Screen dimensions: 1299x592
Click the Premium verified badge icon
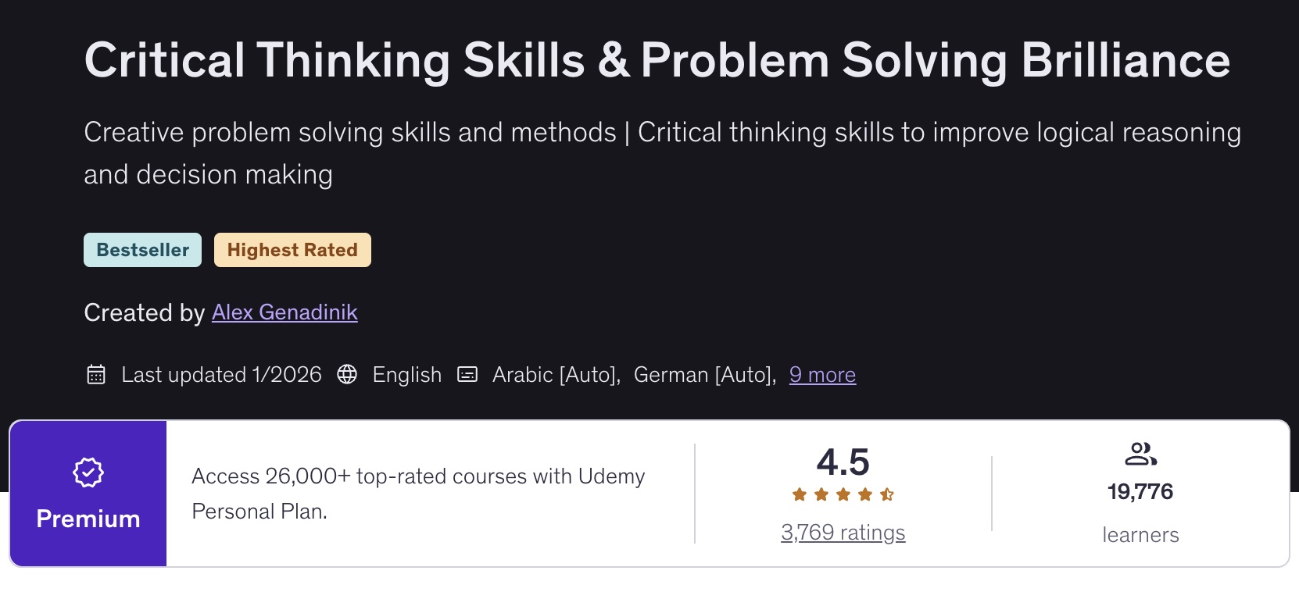coord(88,473)
